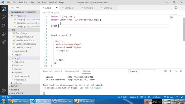Open the Go menu
Viewport: 185px width, 104px height.
pos(38,2)
